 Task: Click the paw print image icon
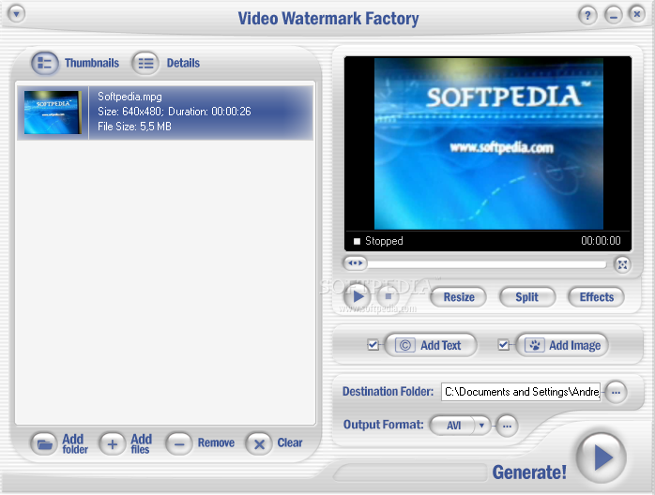(x=535, y=346)
